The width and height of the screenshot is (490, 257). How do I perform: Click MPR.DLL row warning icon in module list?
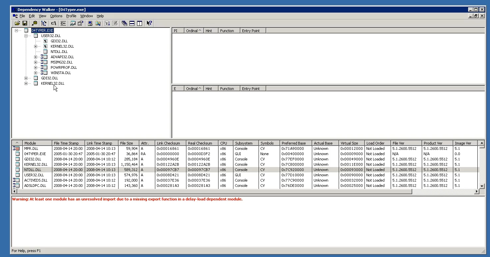[x=16, y=149]
